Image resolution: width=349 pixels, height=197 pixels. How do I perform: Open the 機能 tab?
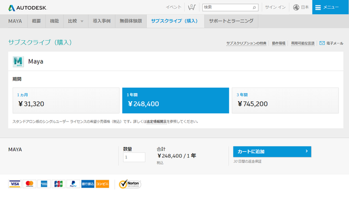tap(55, 21)
